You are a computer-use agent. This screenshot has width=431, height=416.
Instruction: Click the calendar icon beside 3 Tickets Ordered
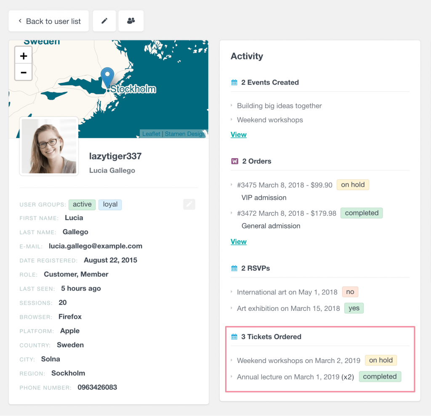tap(234, 337)
